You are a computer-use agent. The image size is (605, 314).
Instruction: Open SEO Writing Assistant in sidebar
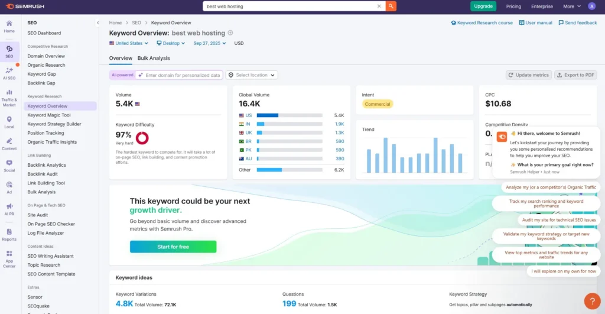(50, 256)
